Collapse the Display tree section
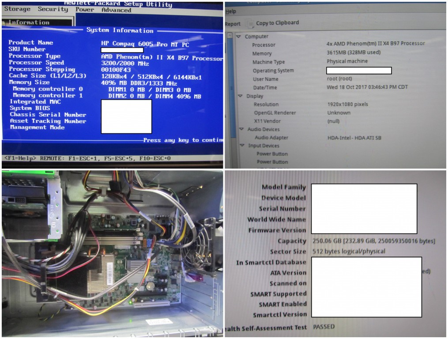The height and width of the screenshot is (339, 448). click(x=240, y=96)
